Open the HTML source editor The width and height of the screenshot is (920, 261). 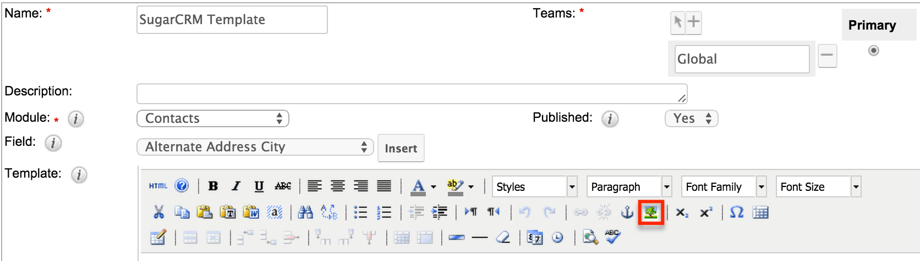pyautogui.click(x=158, y=186)
